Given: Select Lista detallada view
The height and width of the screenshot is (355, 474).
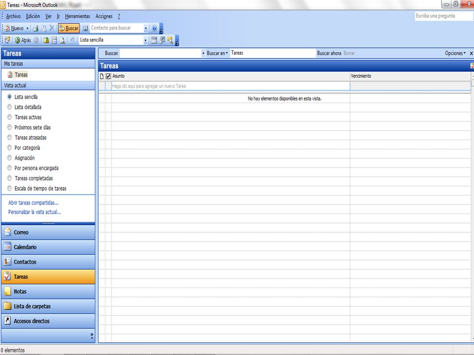Looking at the screenshot, I should pyautogui.click(x=25, y=107).
